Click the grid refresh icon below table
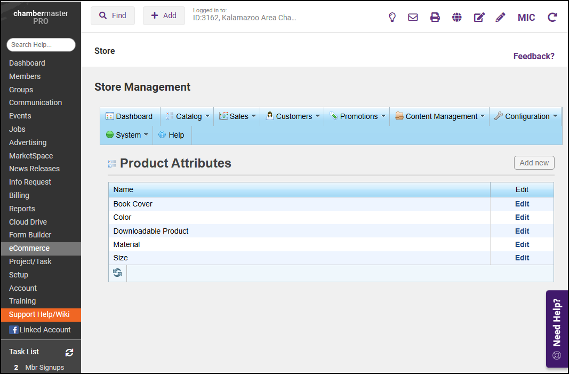 coord(117,273)
